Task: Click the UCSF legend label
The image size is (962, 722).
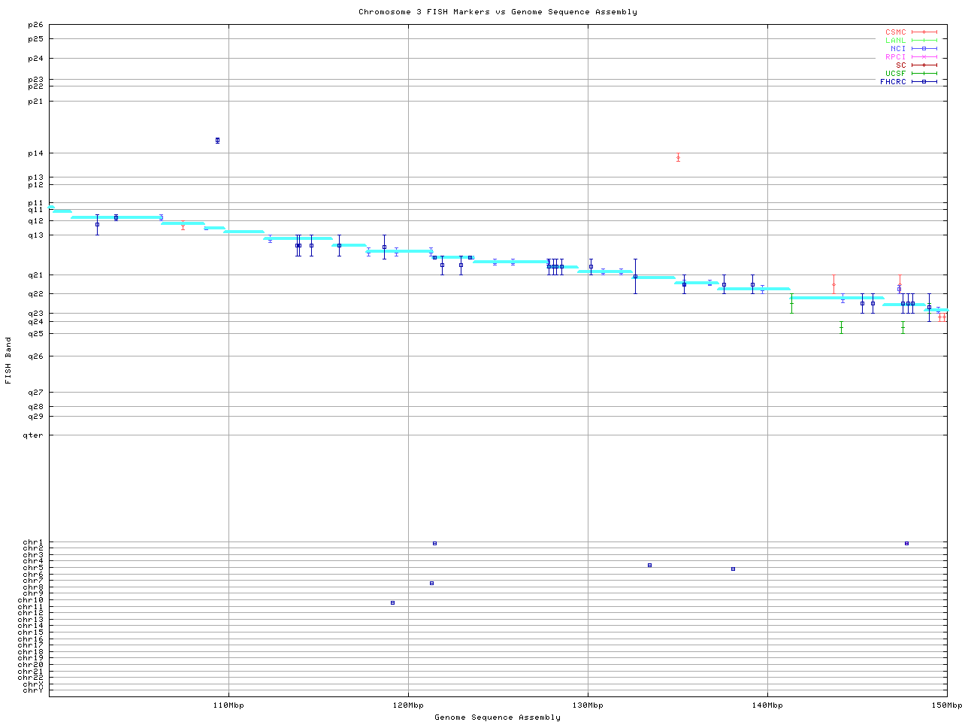Action: pos(895,74)
